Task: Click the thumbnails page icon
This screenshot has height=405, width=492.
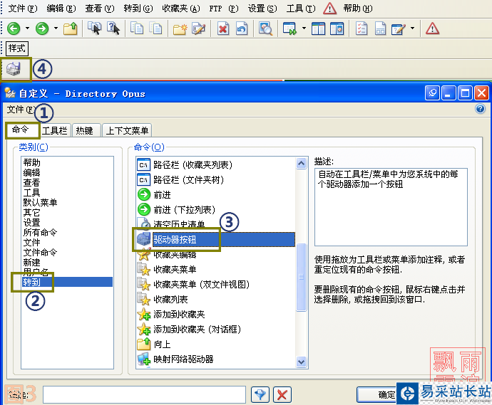Action: [380, 28]
